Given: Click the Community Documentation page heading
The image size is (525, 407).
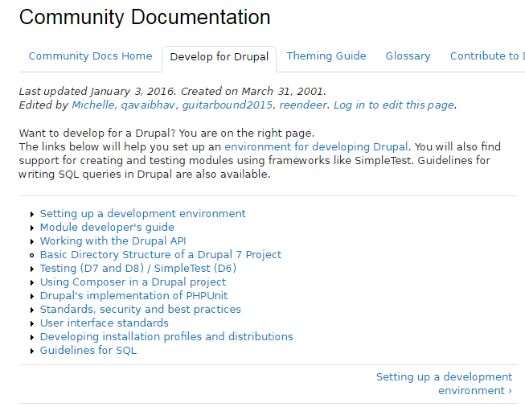Looking at the screenshot, I should (x=145, y=17).
